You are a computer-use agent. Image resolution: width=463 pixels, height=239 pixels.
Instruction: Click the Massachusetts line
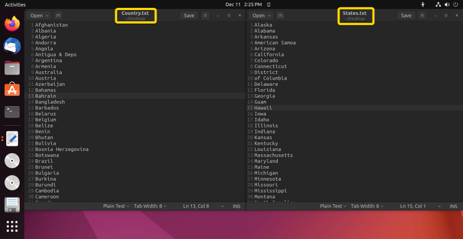(x=273, y=155)
